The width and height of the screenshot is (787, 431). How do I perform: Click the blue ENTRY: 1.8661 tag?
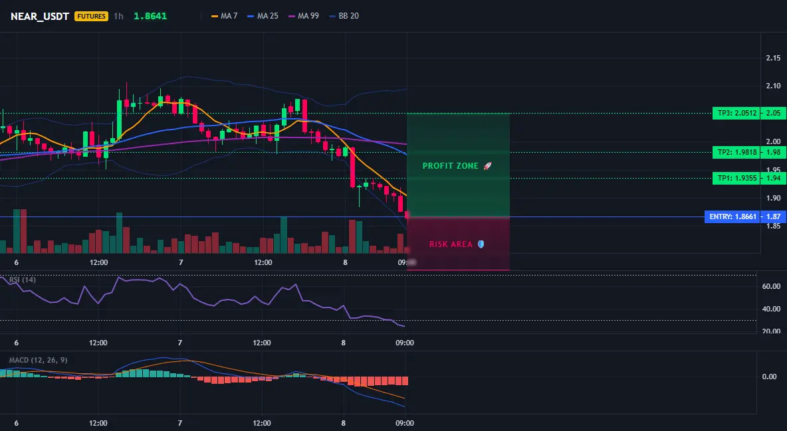[x=732, y=216]
